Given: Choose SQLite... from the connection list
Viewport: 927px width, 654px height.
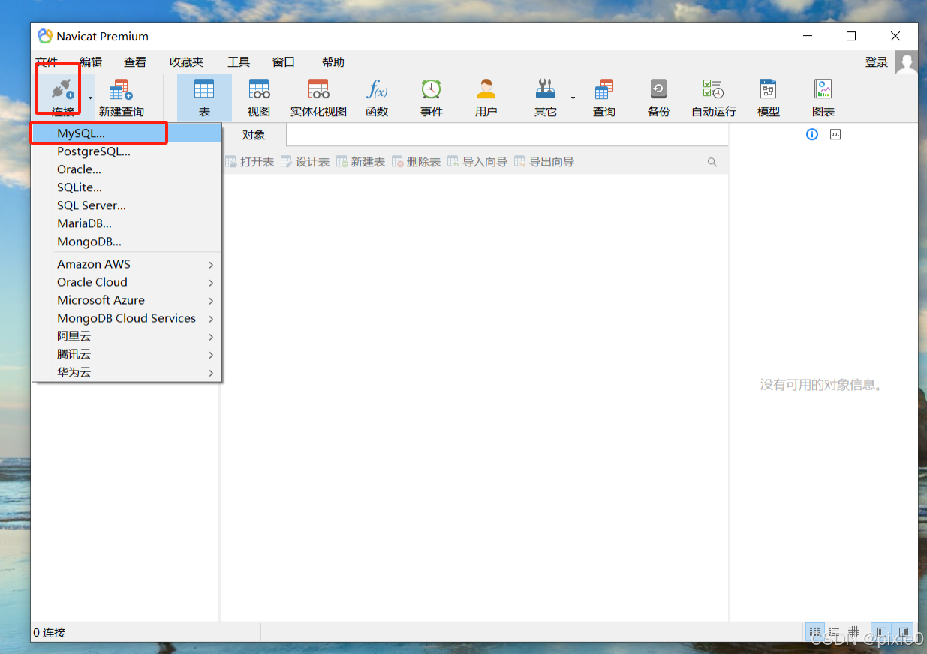Looking at the screenshot, I should tap(127, 187).
